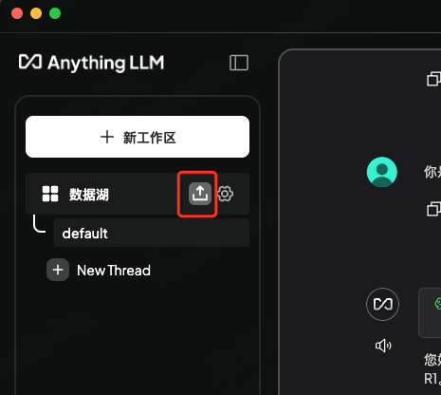Click the plus icon next to New Thread
The width and height of the screenshot is (441, 395).
[x=58, y=270]
